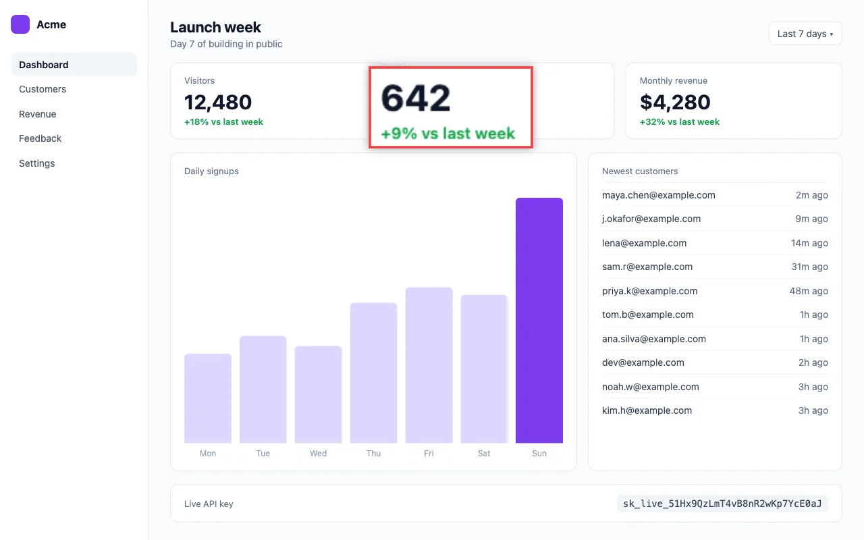The image size is (864, 540).
Task: Click the Friday signups bar
Action: [429, 365]
